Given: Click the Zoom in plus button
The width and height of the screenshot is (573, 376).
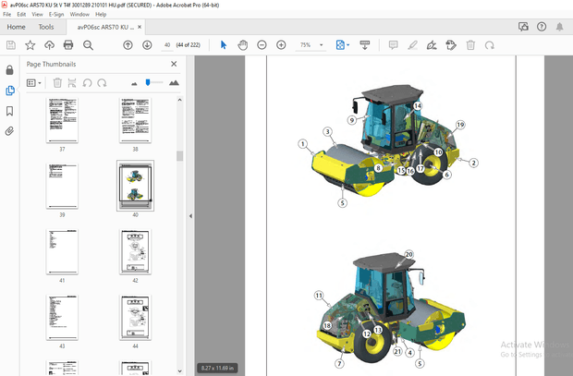Looking at the screenshot, I should pos(281,44).
